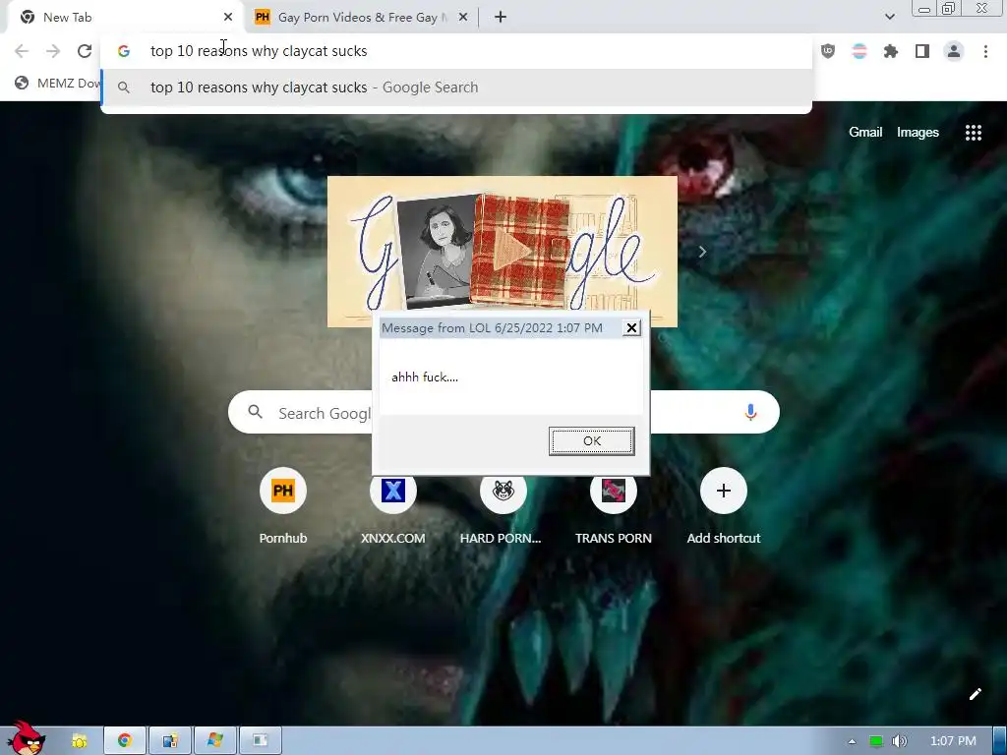
Task: Open the profile avatar menu
Action: pyautogui.click(x=954, y=51)
